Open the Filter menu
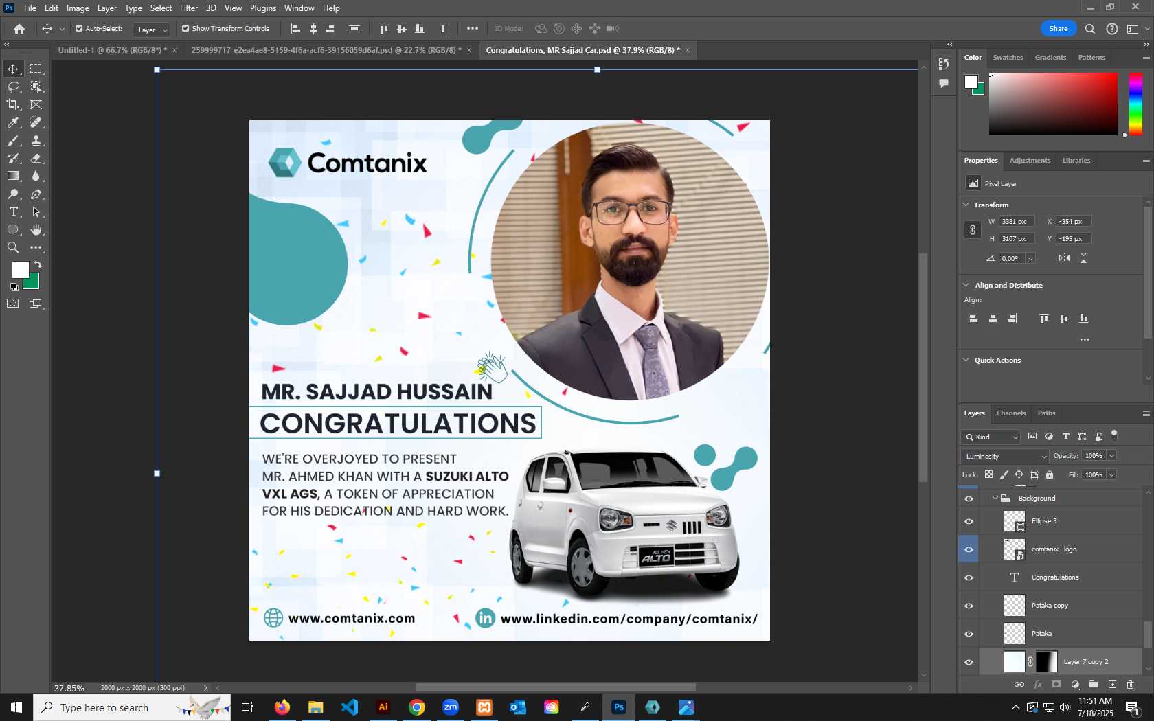The image size is (1154, 721). point(189,8)
